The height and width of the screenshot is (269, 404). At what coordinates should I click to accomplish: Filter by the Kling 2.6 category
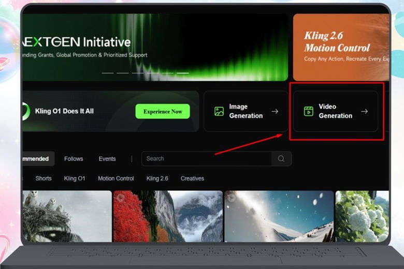(157, 178)
